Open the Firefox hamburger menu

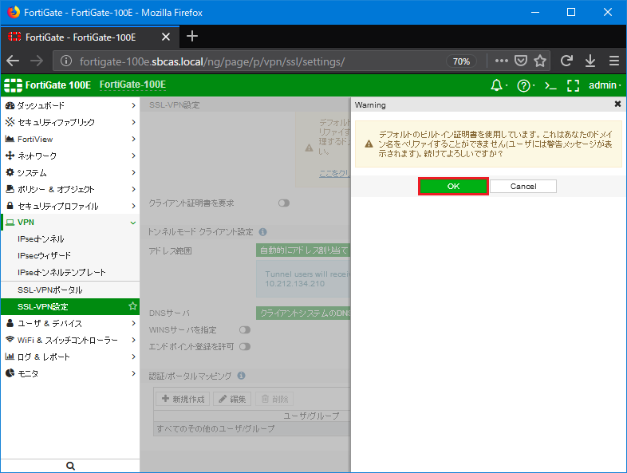click(x=614, y=61)
